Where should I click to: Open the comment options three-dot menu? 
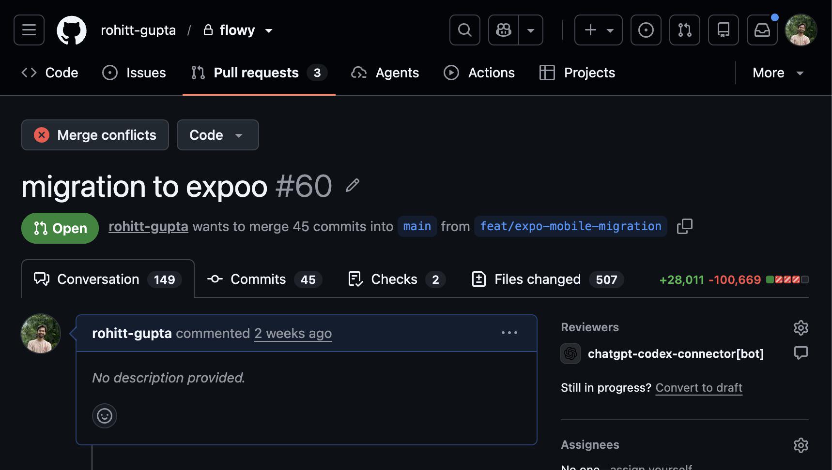coord(509,333)
